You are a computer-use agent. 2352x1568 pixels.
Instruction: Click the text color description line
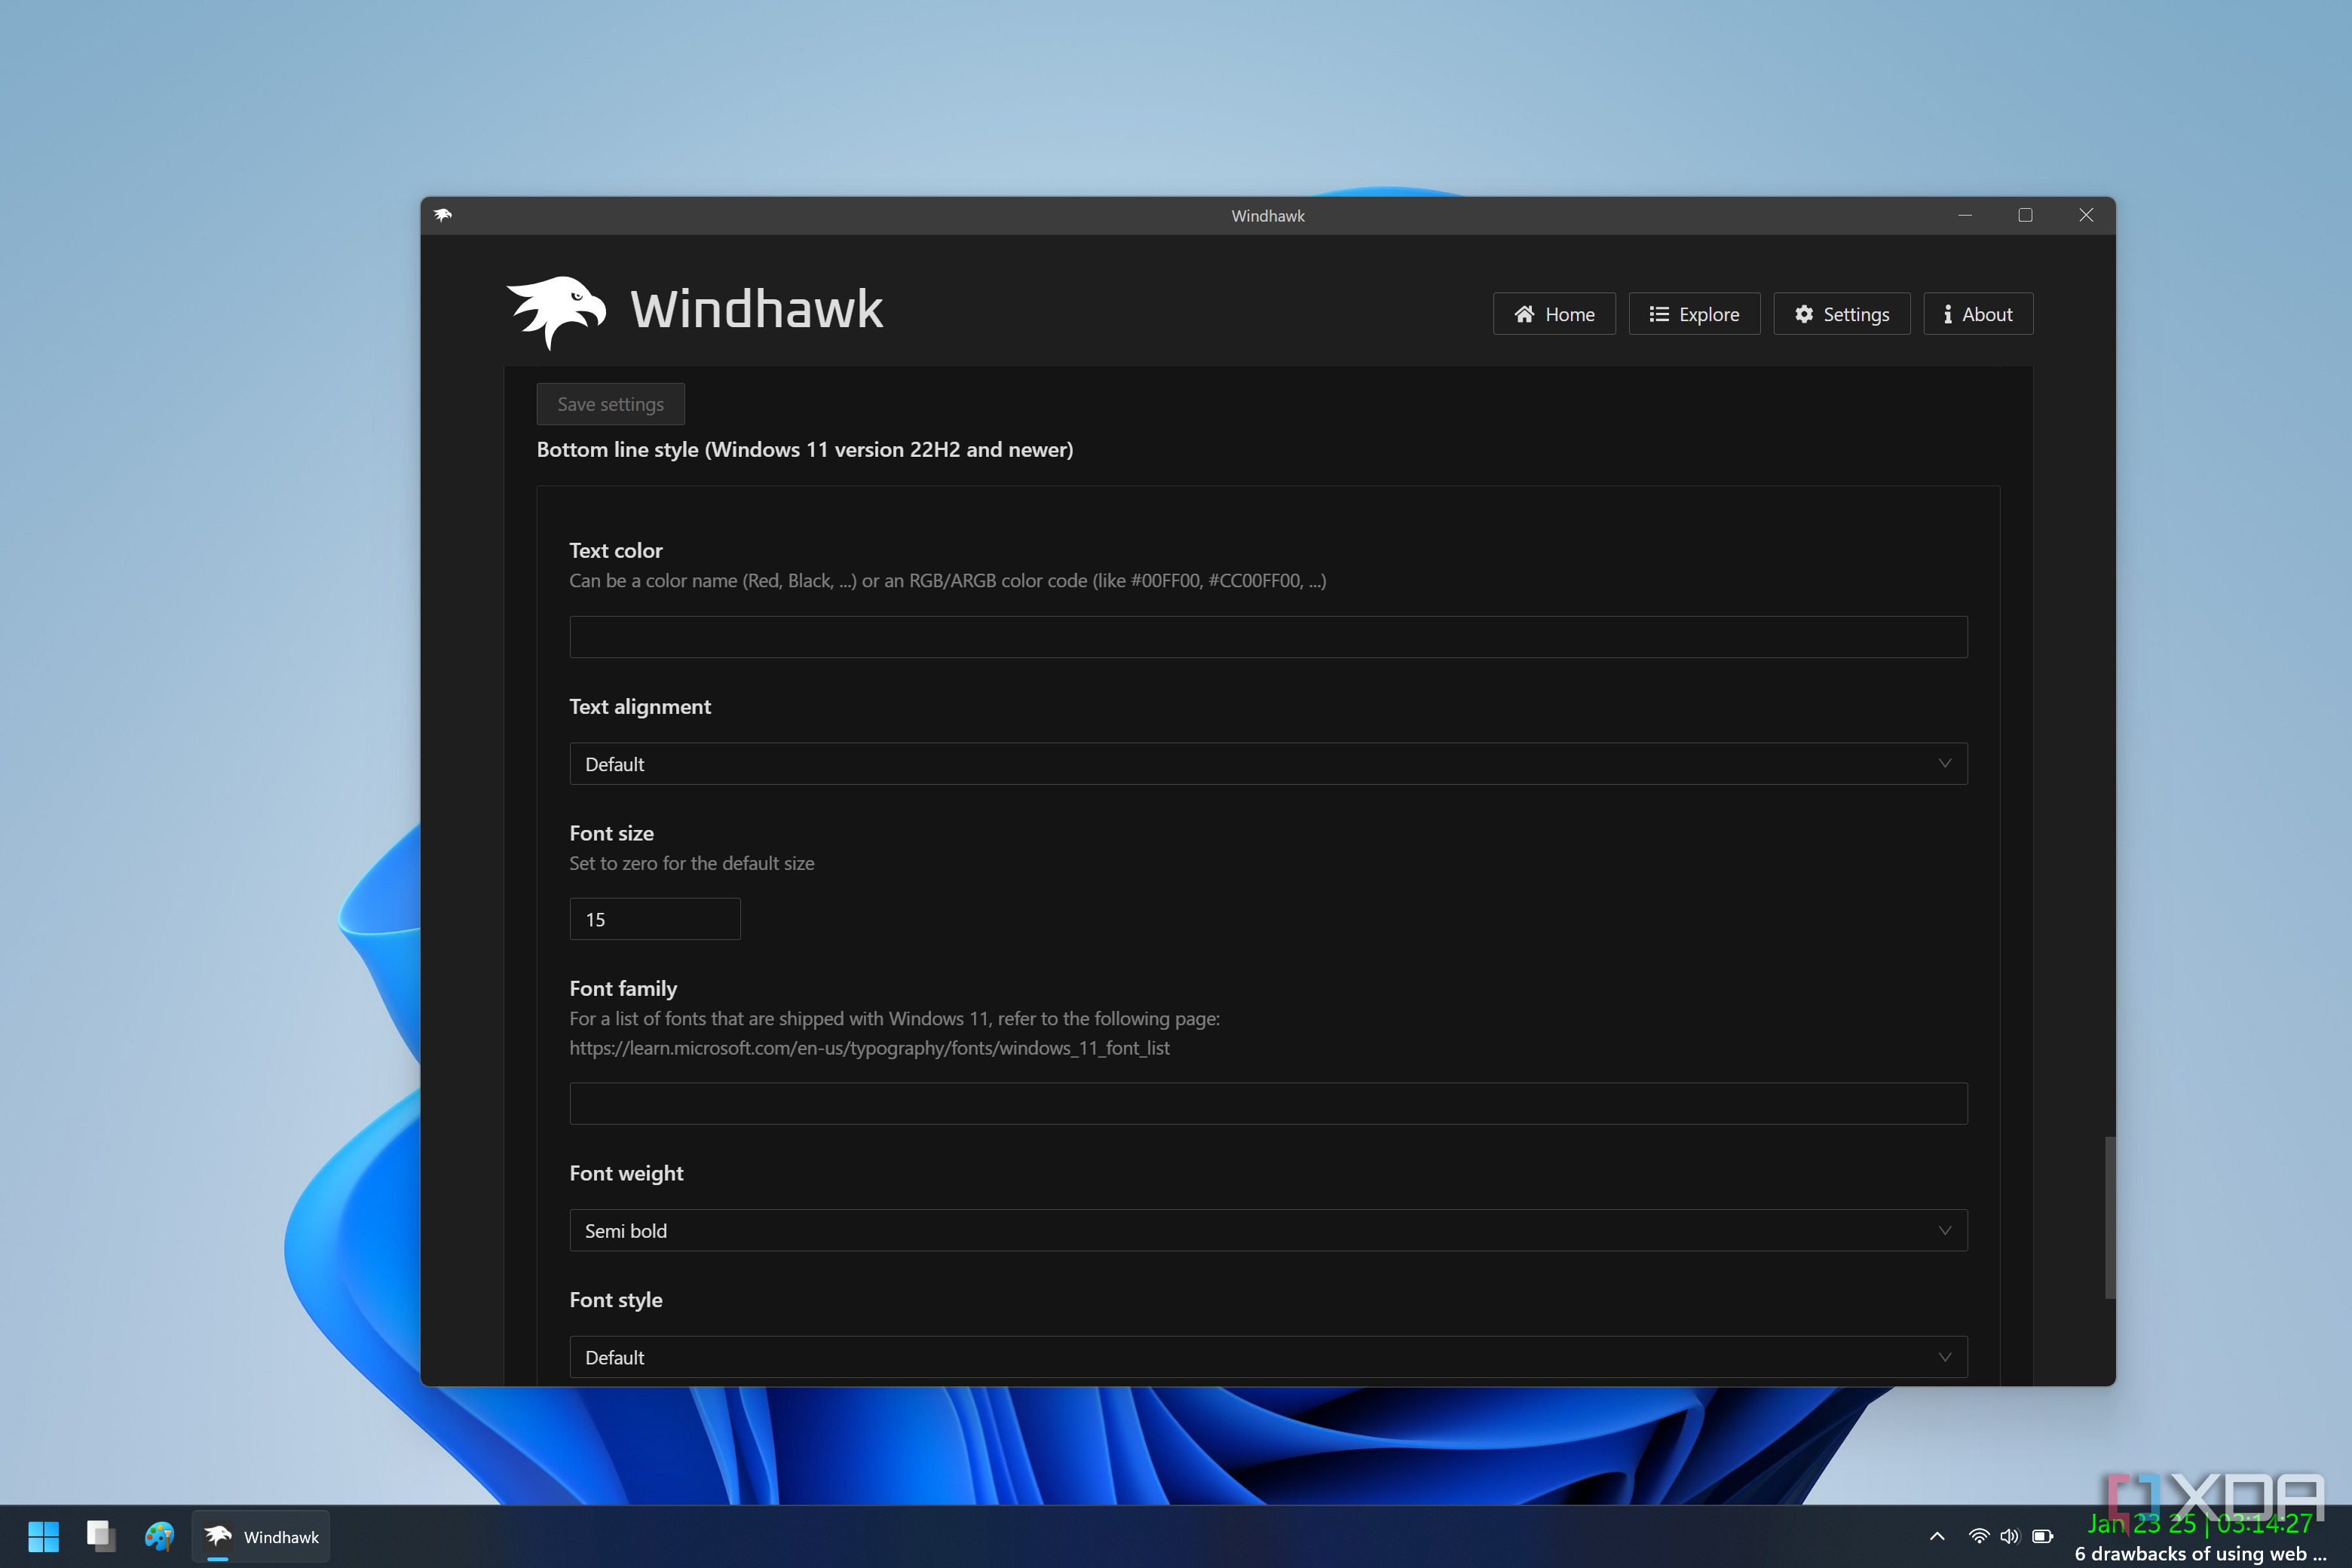pos(948,580)
